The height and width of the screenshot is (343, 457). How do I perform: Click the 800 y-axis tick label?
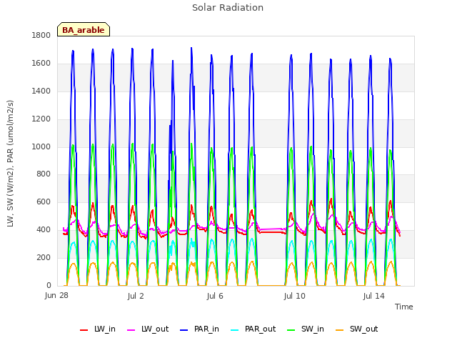tap(44, 174)
